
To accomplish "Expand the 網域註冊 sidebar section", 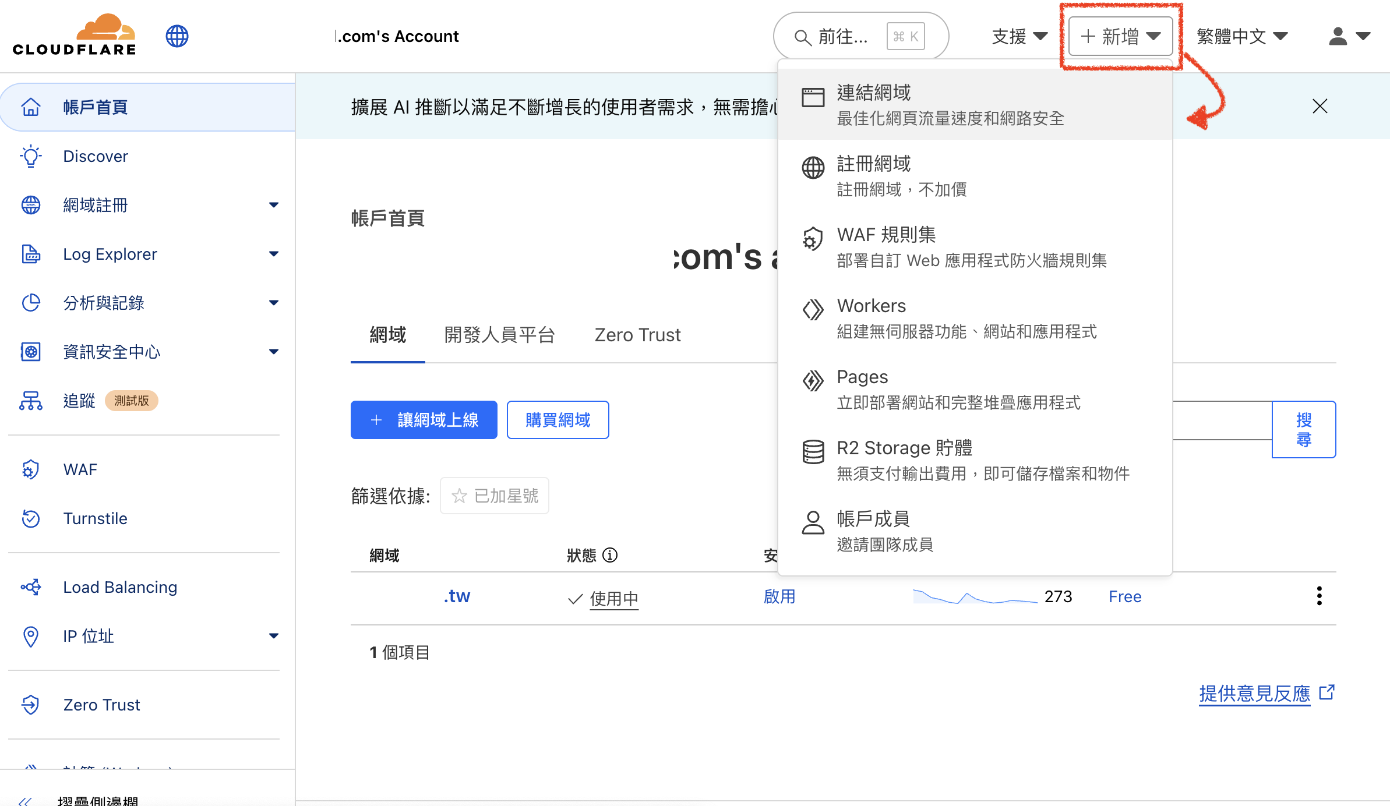I will pos(274,205).
